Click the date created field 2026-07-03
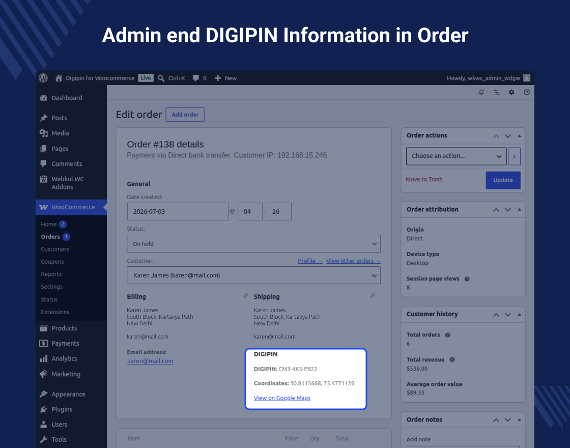The height and width of the screenshot is (448, 570). point(178,212)
